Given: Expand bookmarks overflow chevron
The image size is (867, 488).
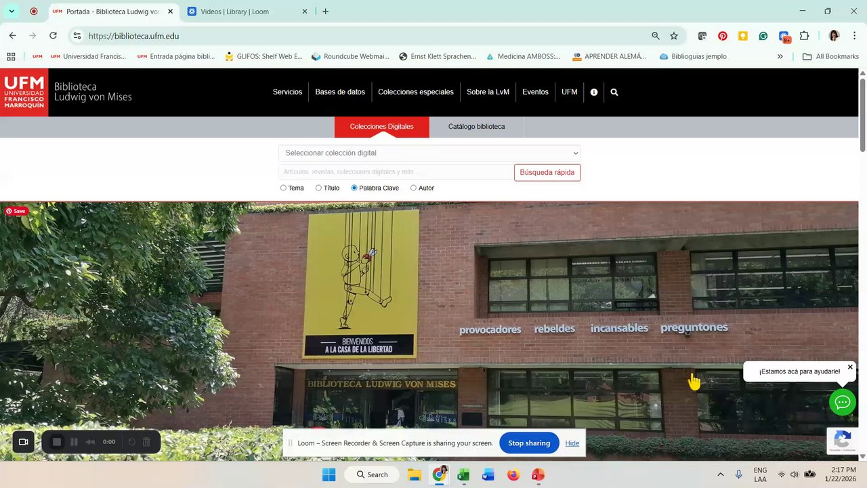Looking at the screenshot, I should [x=780, y=56].
